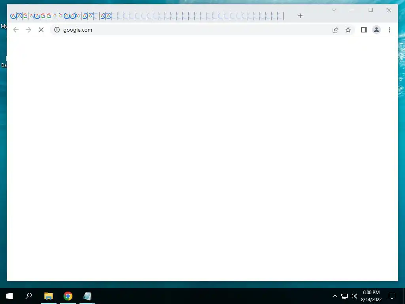Image resolution: width=405 pixels, height=304 pixels.
Task: Open the three-dot Chrome menu
Action: (389, 30)
